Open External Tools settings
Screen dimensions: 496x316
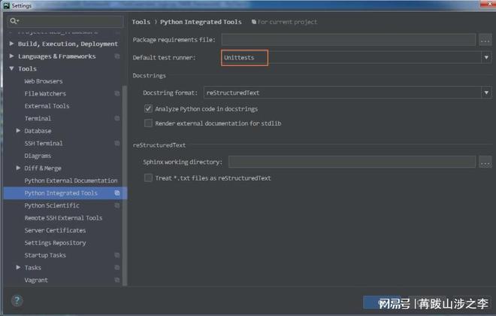(x=47, y=106)
